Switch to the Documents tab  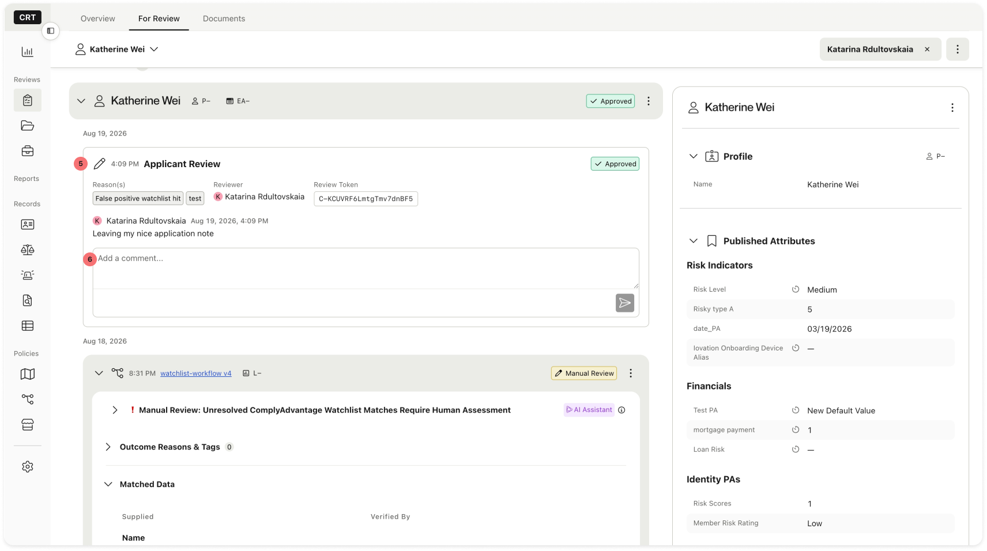(224, 18)
